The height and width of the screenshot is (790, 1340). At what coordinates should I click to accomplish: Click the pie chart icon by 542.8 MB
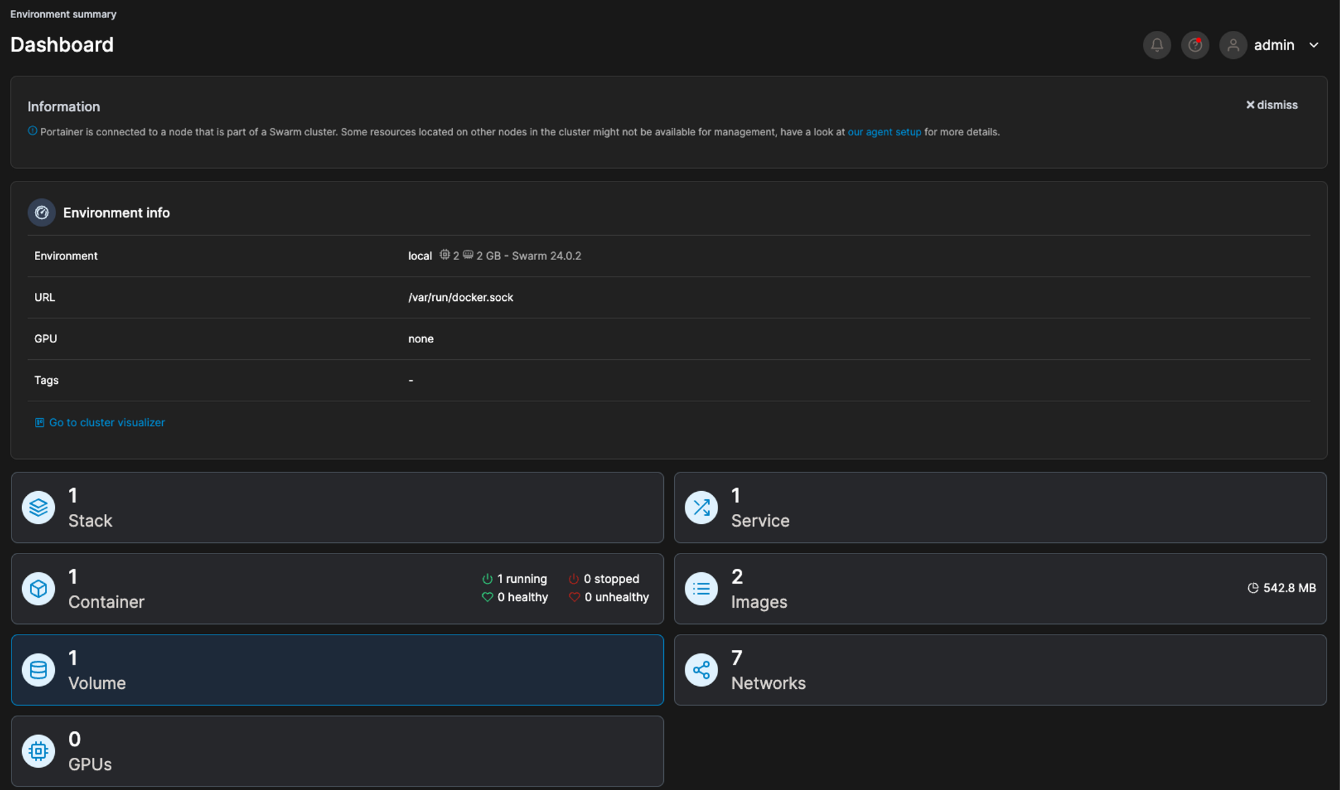tap(1253, 588)
